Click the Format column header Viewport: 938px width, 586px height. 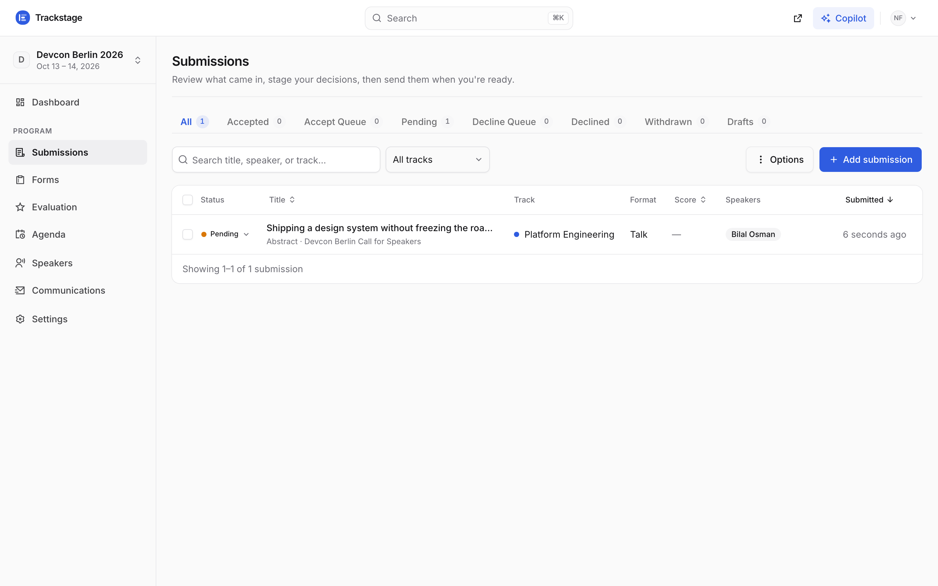(643, 200)
